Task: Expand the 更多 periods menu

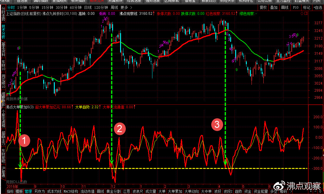Action: pyautogui.click(x=126, y=8)
